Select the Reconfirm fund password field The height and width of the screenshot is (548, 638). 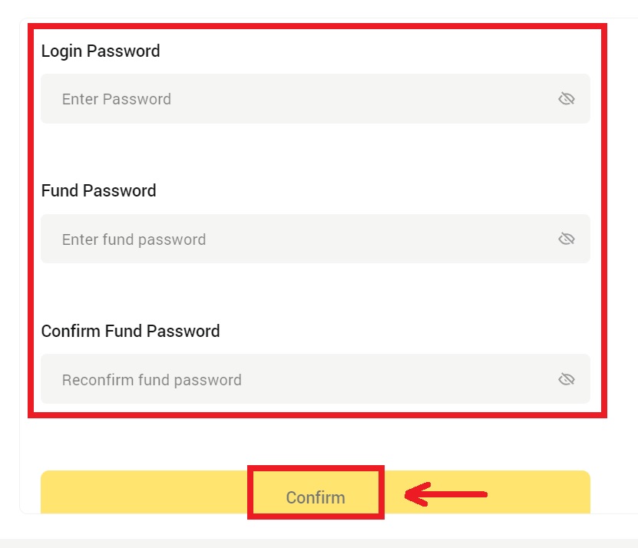230,378
